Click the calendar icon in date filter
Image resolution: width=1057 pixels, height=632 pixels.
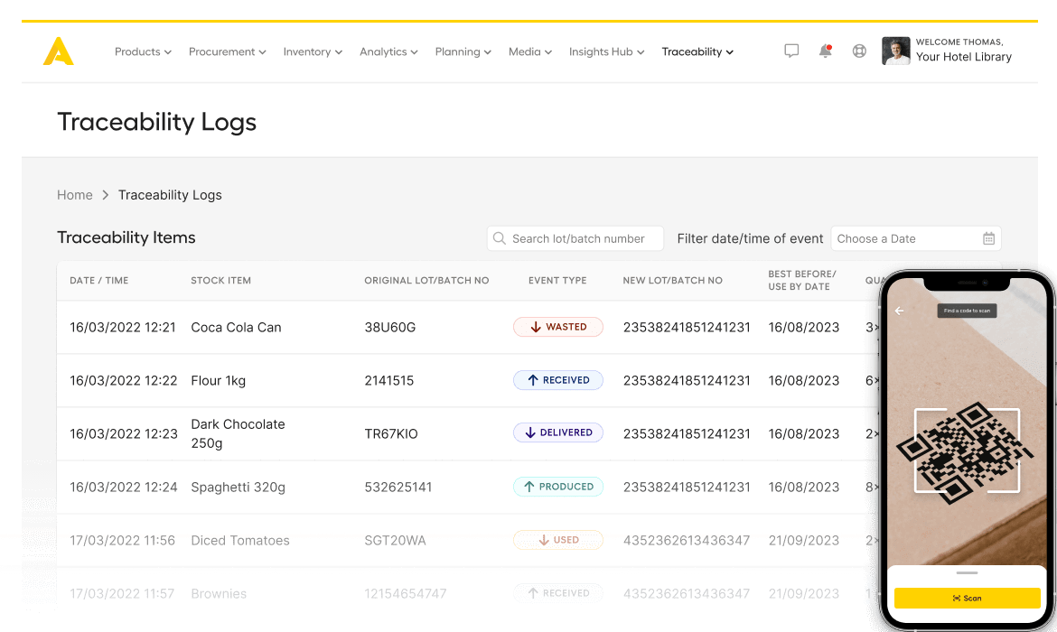(x=989, y=238)
